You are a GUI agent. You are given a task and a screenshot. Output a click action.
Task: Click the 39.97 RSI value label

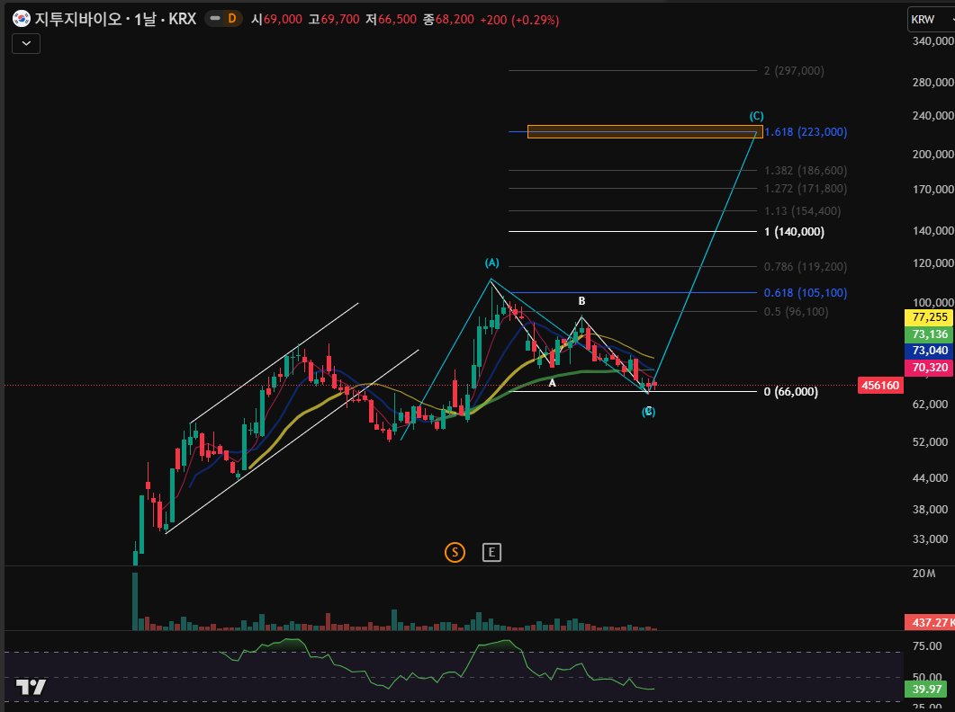click(x=927, y=690)
